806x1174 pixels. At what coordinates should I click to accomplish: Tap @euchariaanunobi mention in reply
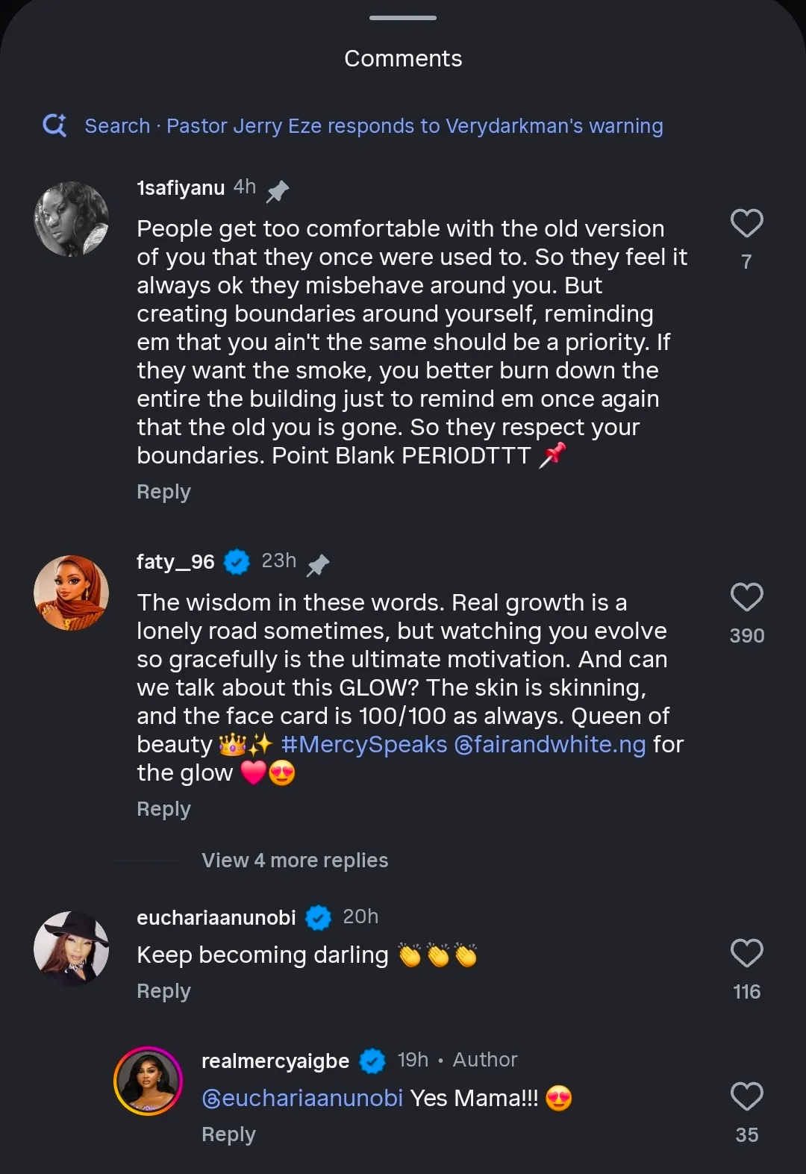(302, 1098)
